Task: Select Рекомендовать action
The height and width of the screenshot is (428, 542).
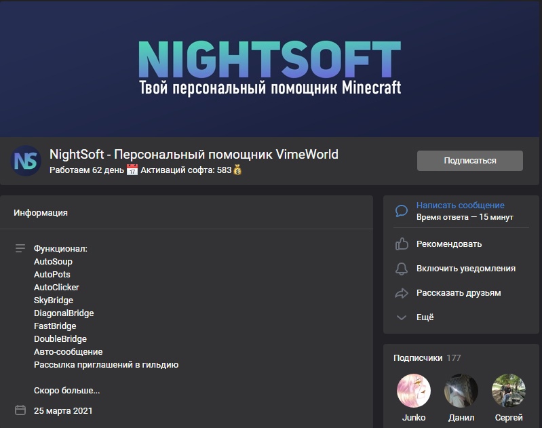Action: click(x=449, y=244)
